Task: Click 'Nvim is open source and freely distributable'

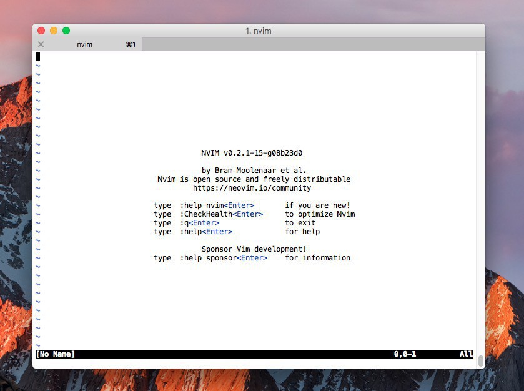Action: pos(254,179)
